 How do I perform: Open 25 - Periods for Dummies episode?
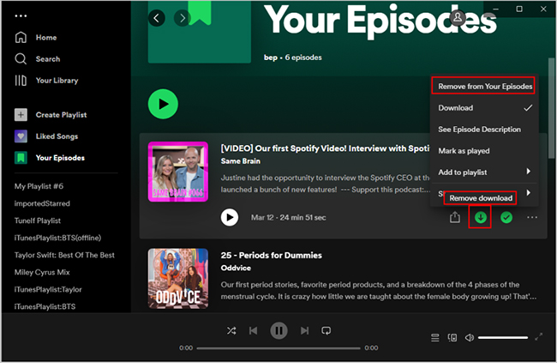pos(272,255)
